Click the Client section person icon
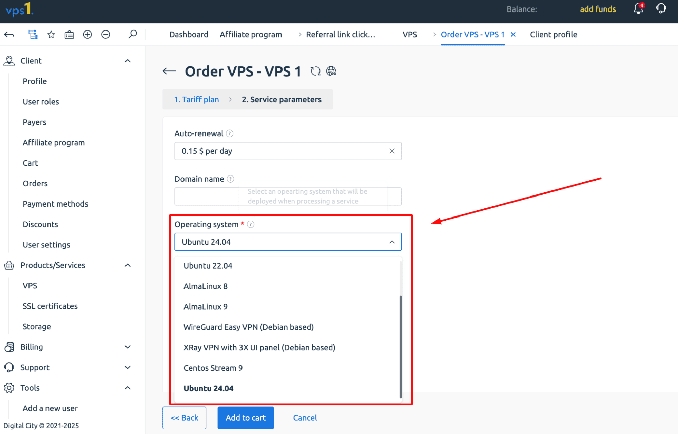678x434 pixels. pos(9,61)
